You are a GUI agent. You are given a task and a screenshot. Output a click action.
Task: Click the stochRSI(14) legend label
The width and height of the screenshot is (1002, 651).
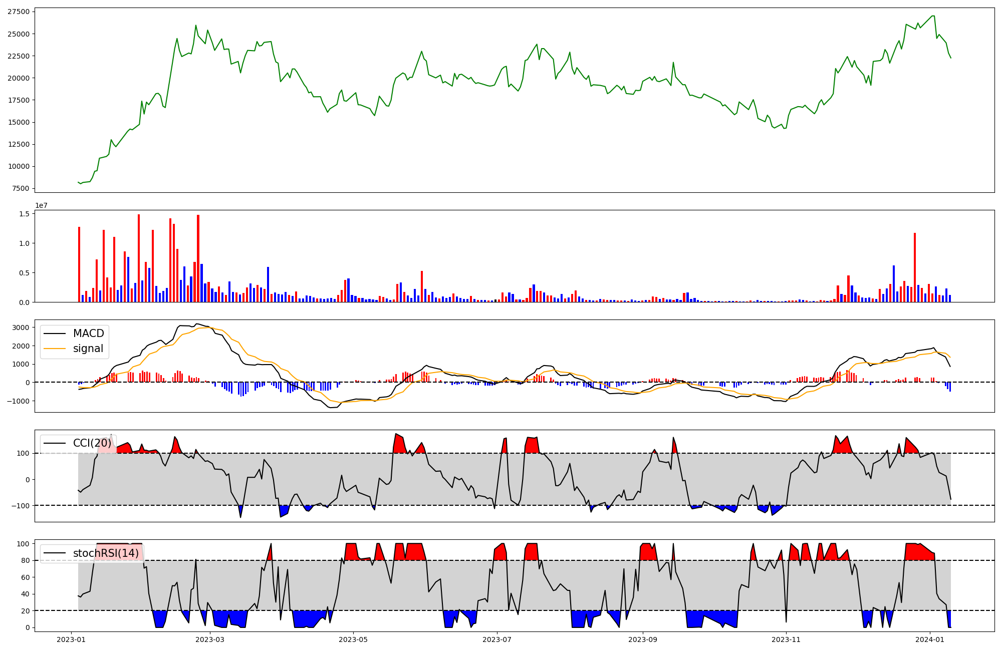(106, 553)
